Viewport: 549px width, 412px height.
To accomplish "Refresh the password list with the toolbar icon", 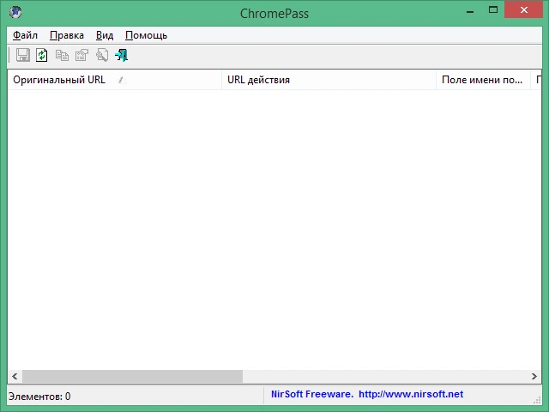I will coord(42,55).
